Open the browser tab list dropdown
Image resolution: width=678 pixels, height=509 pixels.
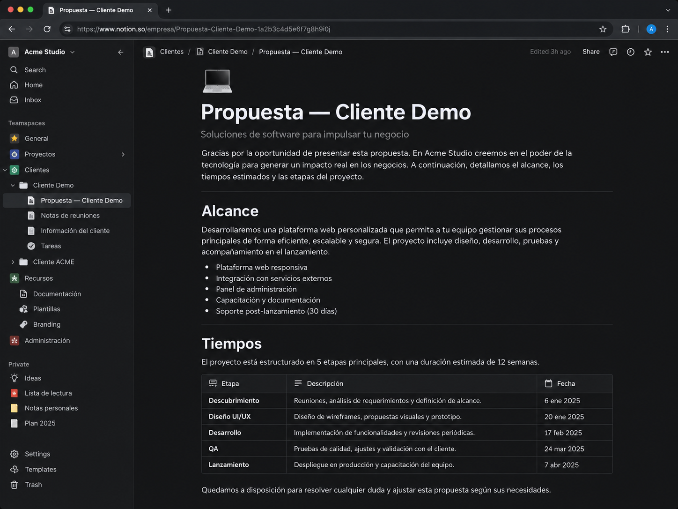click(x=668, y=10)
